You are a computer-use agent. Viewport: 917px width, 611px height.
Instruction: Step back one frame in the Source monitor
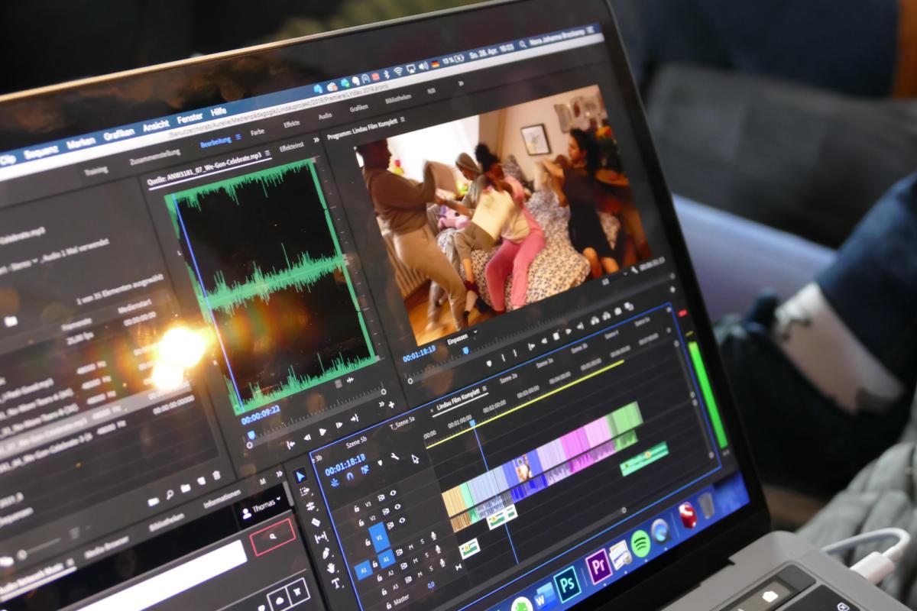307,438
